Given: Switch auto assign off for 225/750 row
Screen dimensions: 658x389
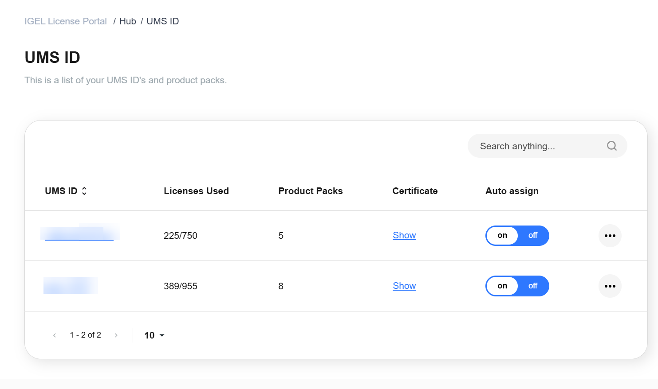Looking at the screenshot, I should click(532, 236).
